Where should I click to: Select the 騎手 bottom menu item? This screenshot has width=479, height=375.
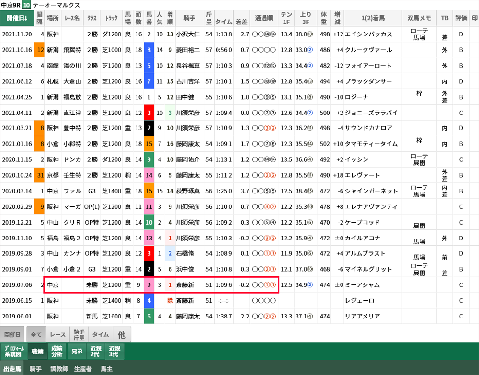pyautogui.click(x=36, y=369)
